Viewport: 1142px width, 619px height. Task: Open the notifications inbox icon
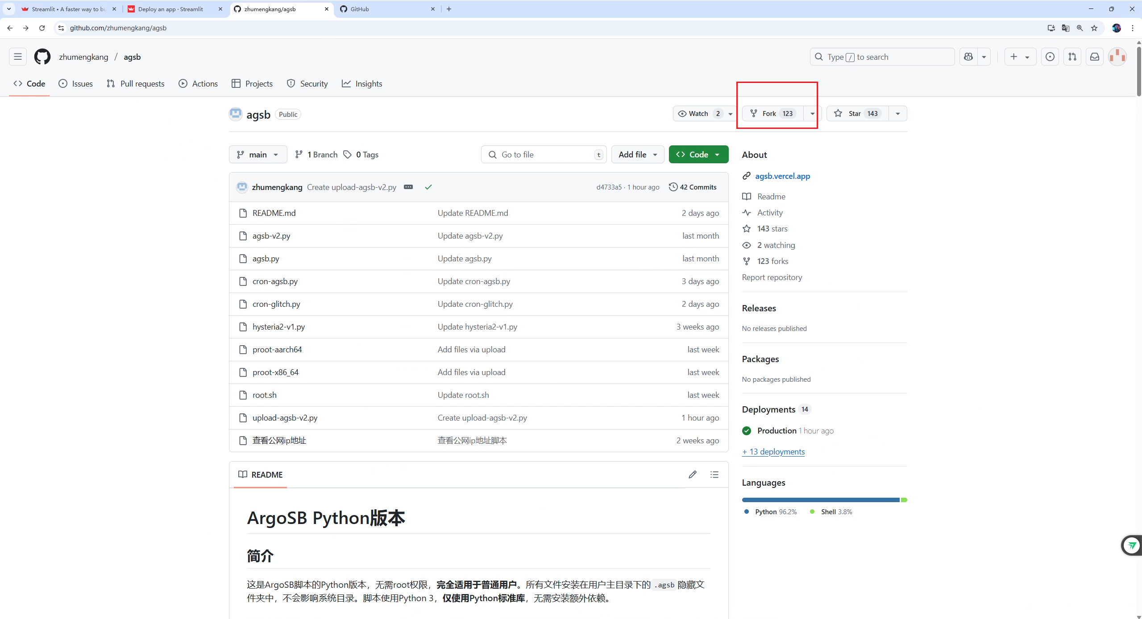1095,57
